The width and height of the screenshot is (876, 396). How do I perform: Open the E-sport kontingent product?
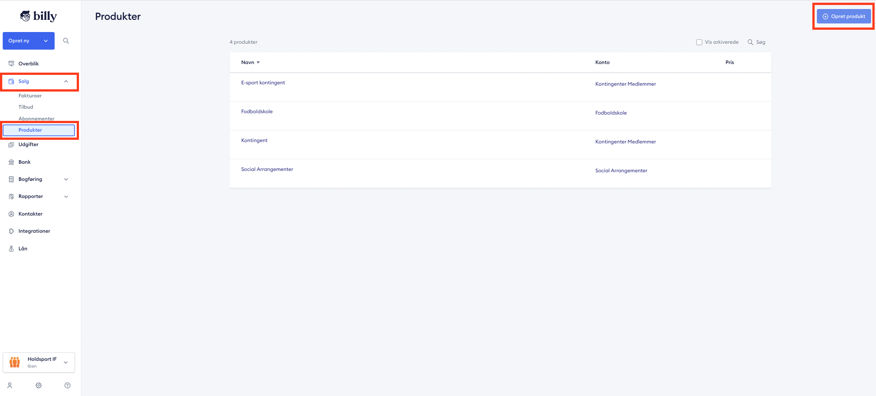click(263, 83)
